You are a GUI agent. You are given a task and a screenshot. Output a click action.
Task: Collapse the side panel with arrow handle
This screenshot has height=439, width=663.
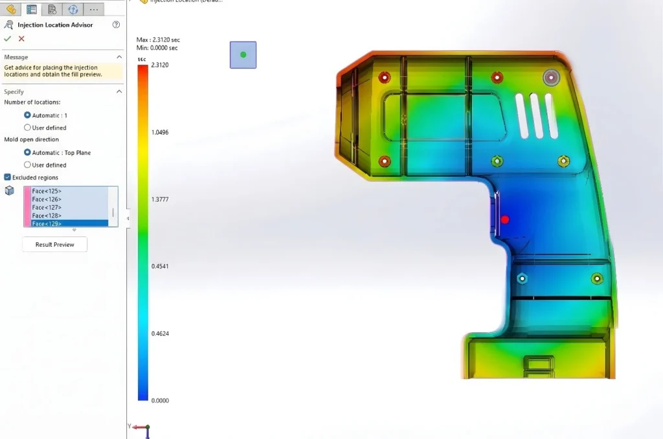pos(128,219)
